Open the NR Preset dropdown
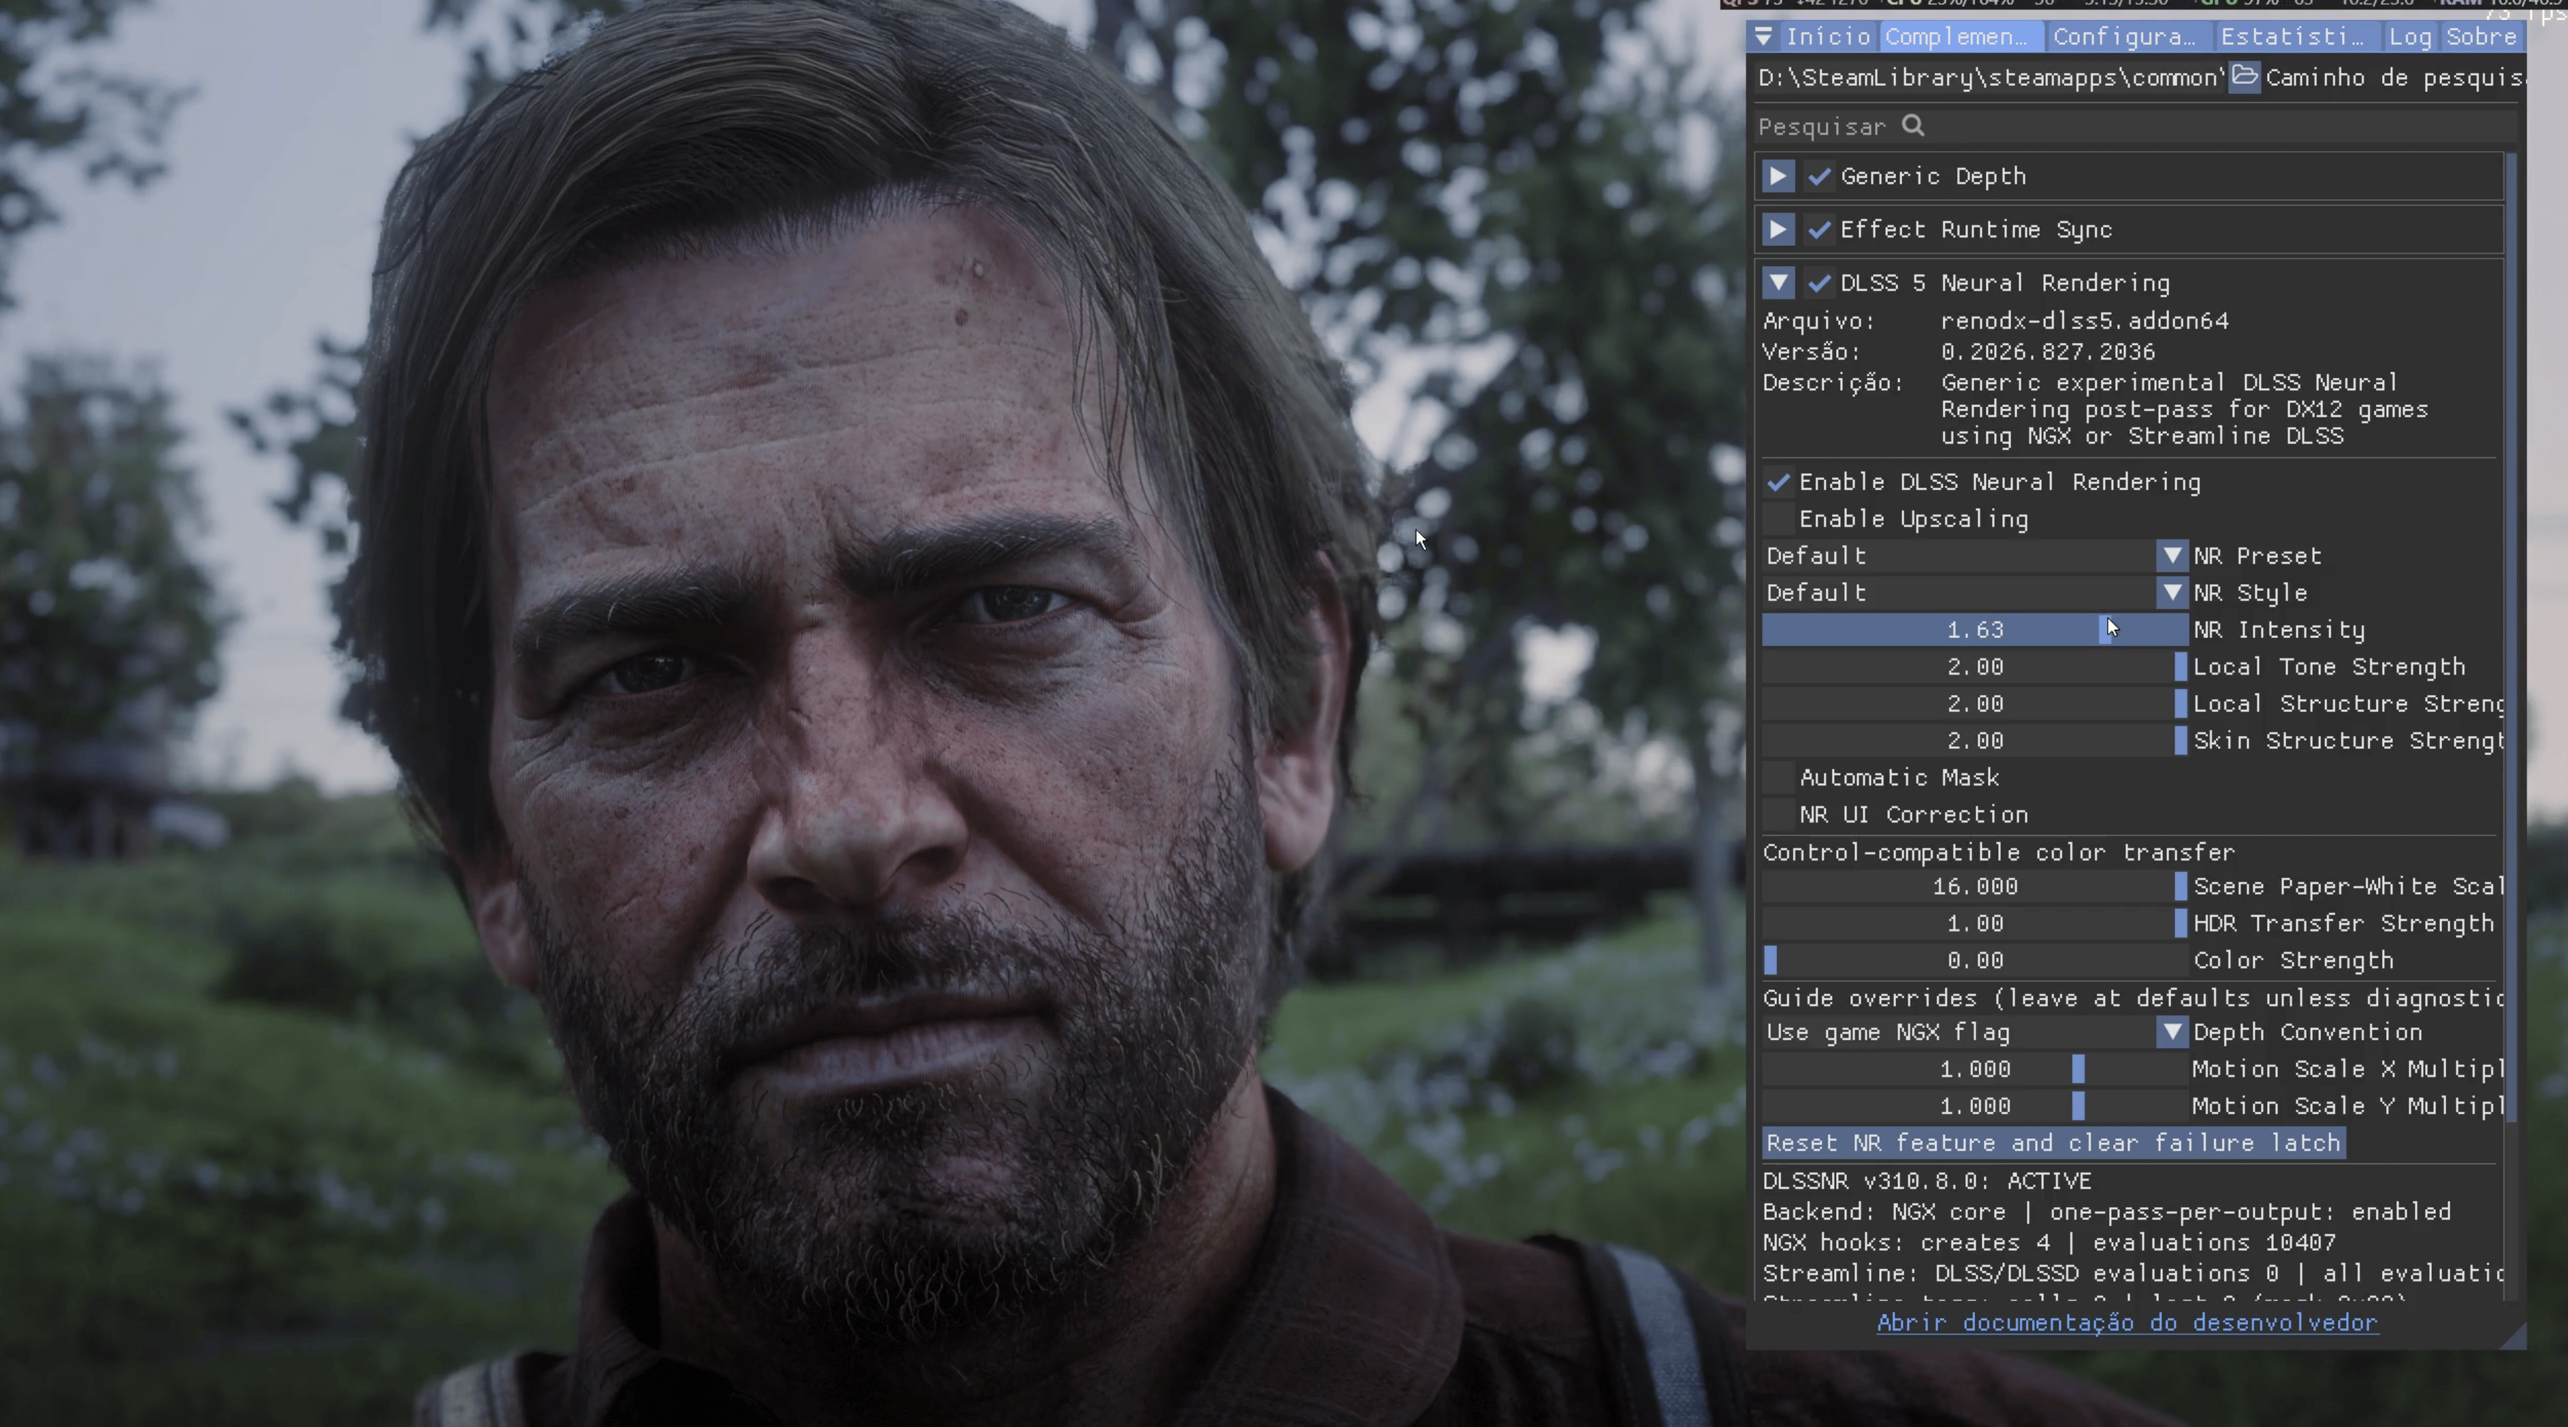Viewport: 2568px width, 1427px height. pyautogui.click(x=1975, y=556)
